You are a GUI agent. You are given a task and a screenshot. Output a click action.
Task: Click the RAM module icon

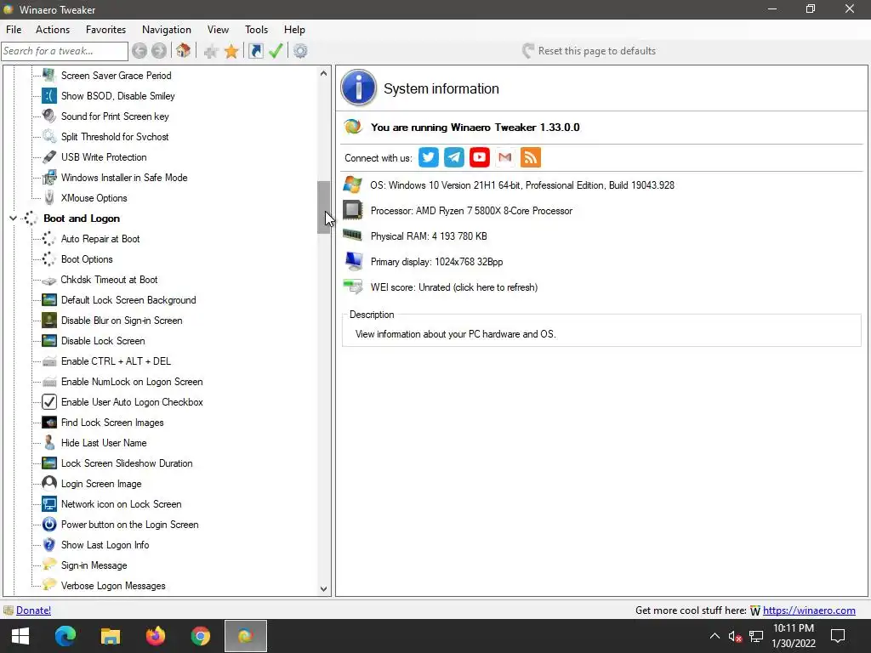[353, 235]
